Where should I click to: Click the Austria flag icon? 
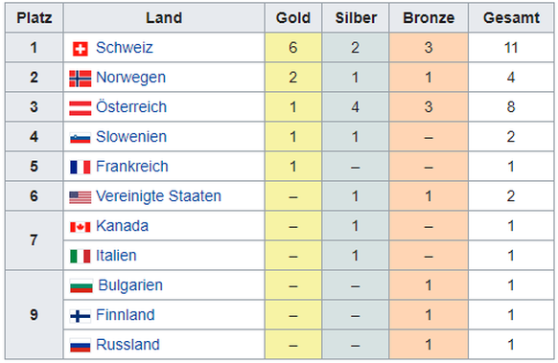click(81, 108)
